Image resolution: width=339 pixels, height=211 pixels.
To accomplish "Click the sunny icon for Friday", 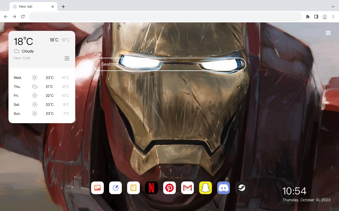I will [x=35, y=95].
